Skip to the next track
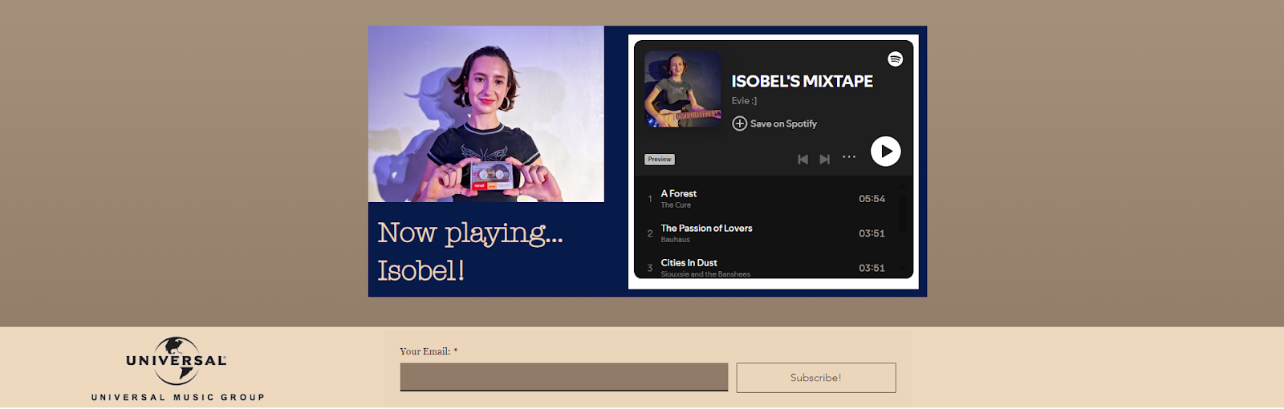 click(824, 159)
